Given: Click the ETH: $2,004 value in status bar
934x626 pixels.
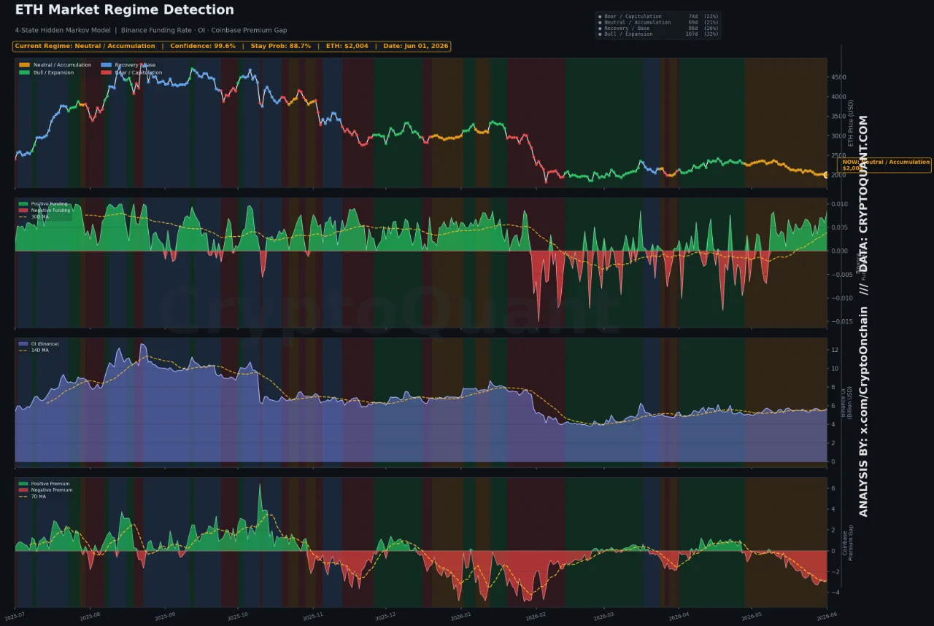Looking at the screenshot, I should [x=347, y=46].
